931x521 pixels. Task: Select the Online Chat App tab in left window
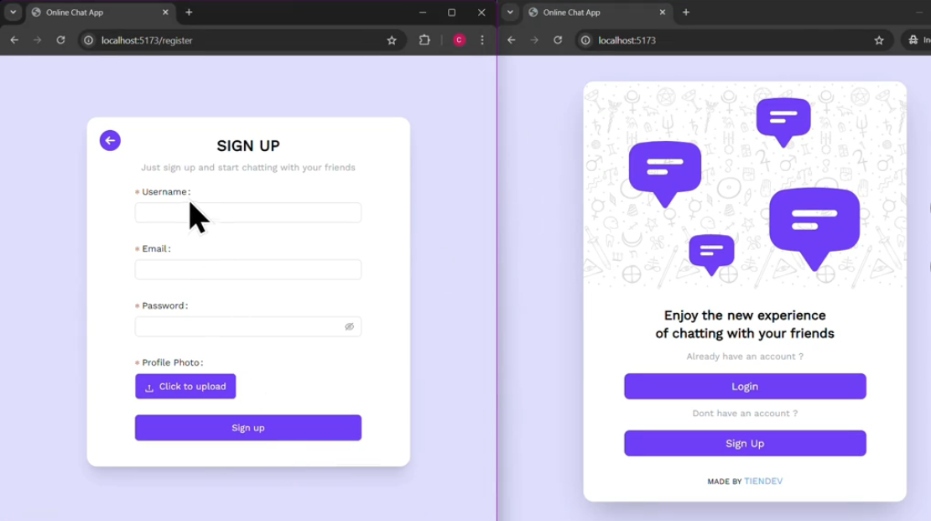(92, 13)
